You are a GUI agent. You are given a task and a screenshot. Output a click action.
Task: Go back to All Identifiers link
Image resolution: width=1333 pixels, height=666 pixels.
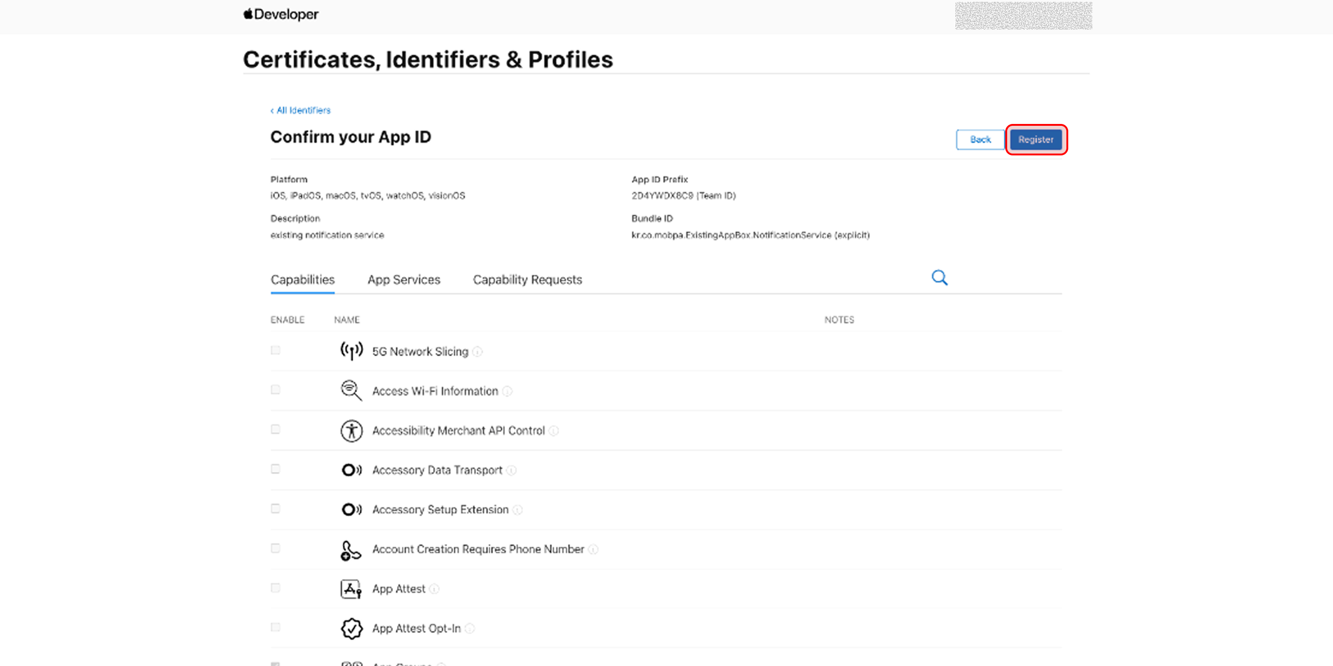tap(300, 111)
